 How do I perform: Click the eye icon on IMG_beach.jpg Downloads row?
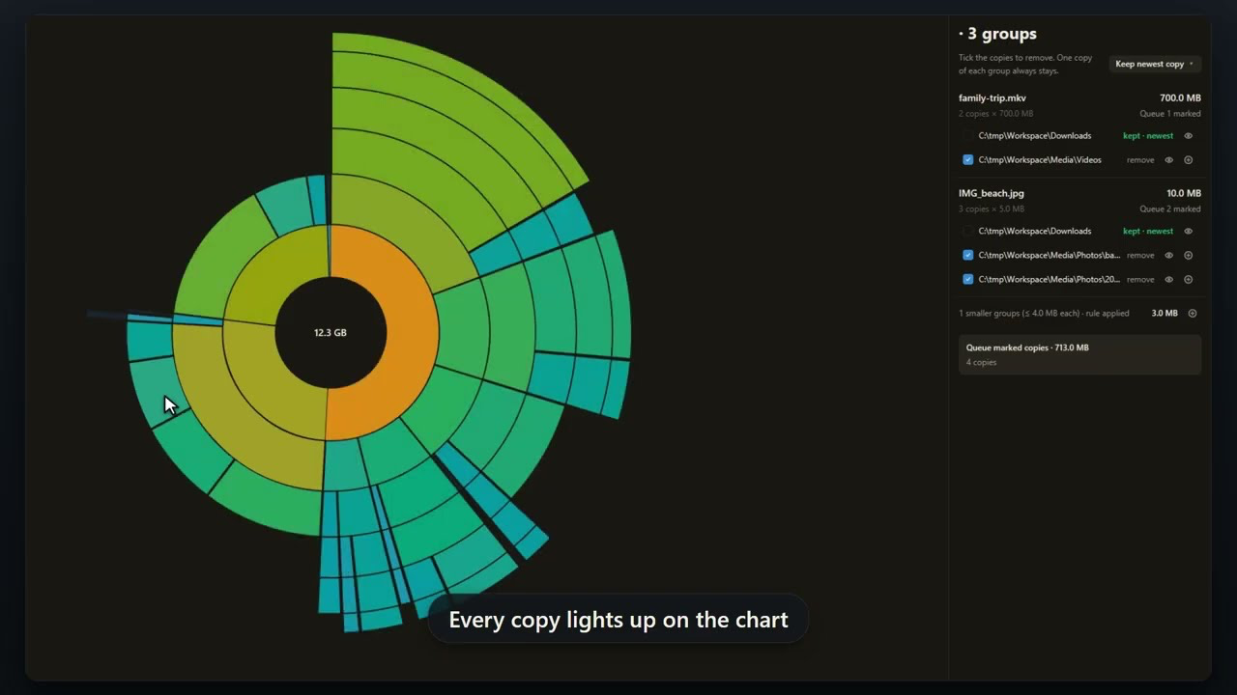tap(1188, 232)
